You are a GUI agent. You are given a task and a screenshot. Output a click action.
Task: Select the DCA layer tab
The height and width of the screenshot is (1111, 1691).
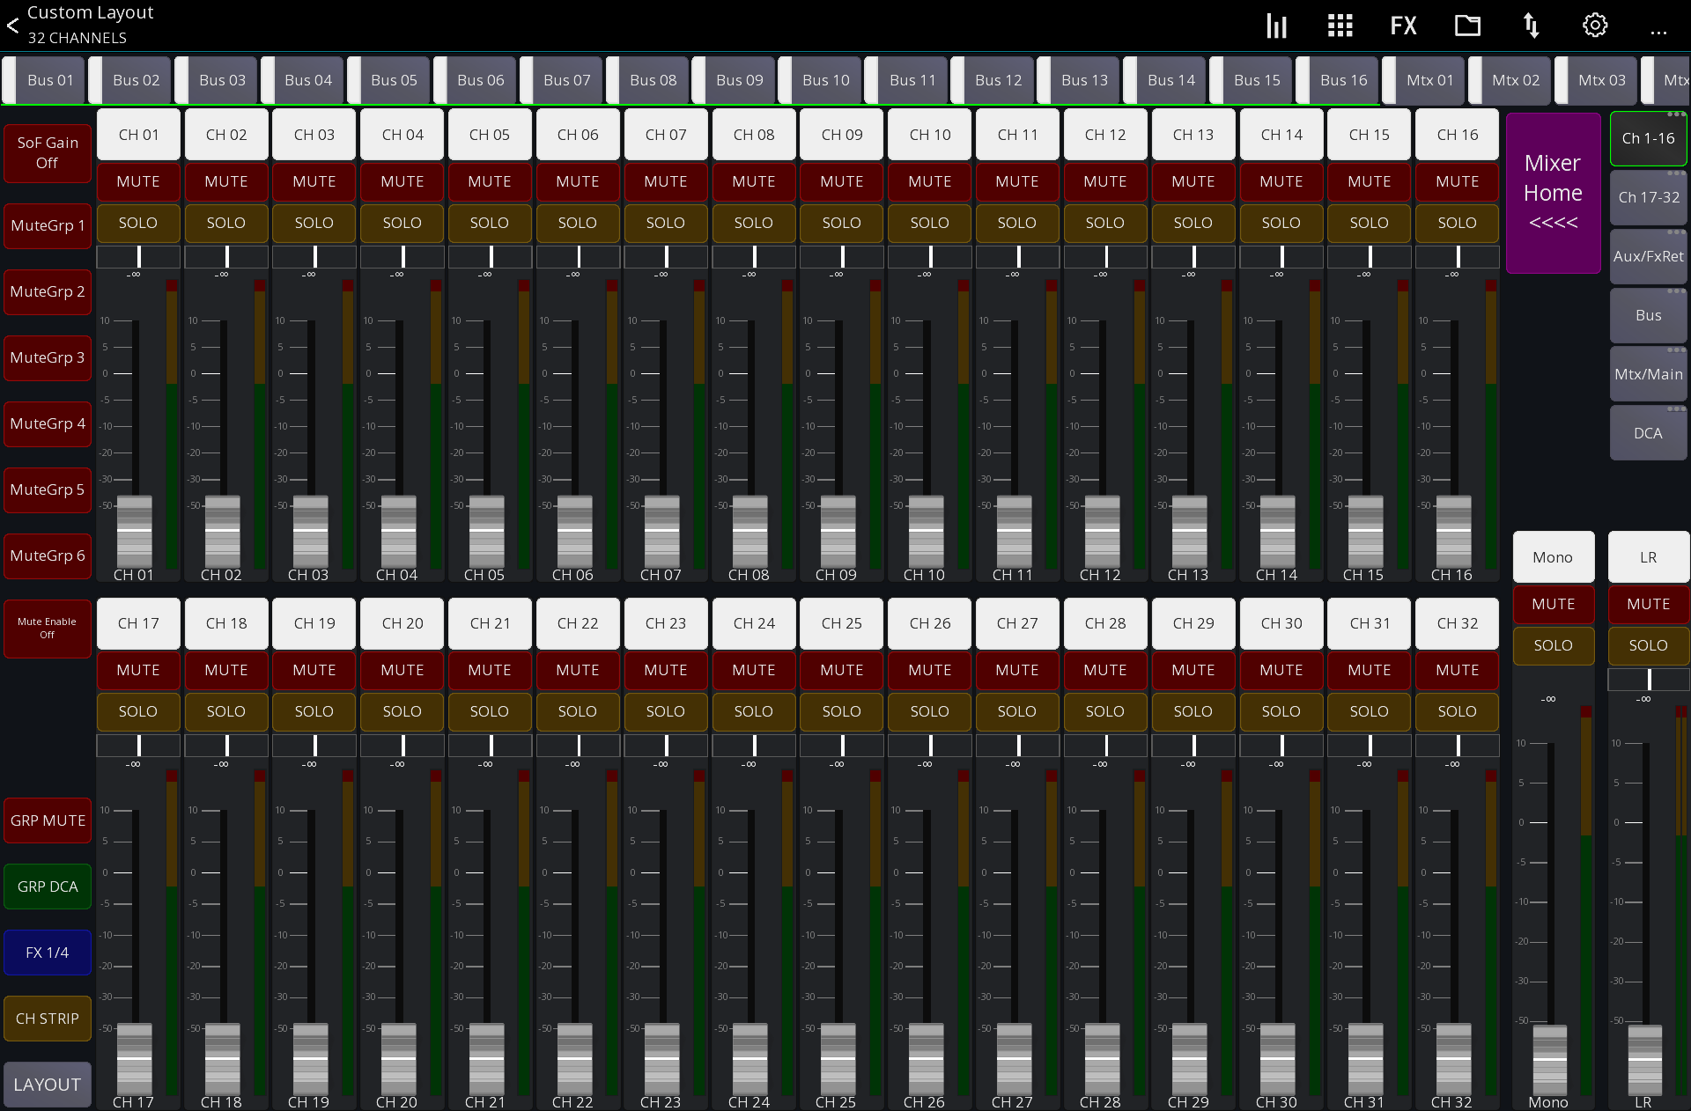tap(1649, 434)
